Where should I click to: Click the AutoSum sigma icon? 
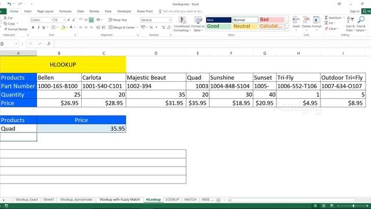(326, 18)
